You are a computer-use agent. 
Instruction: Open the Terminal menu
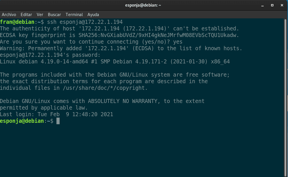coord(74,15)
